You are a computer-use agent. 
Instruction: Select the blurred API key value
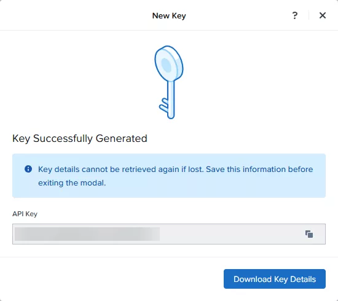(87, 234)
